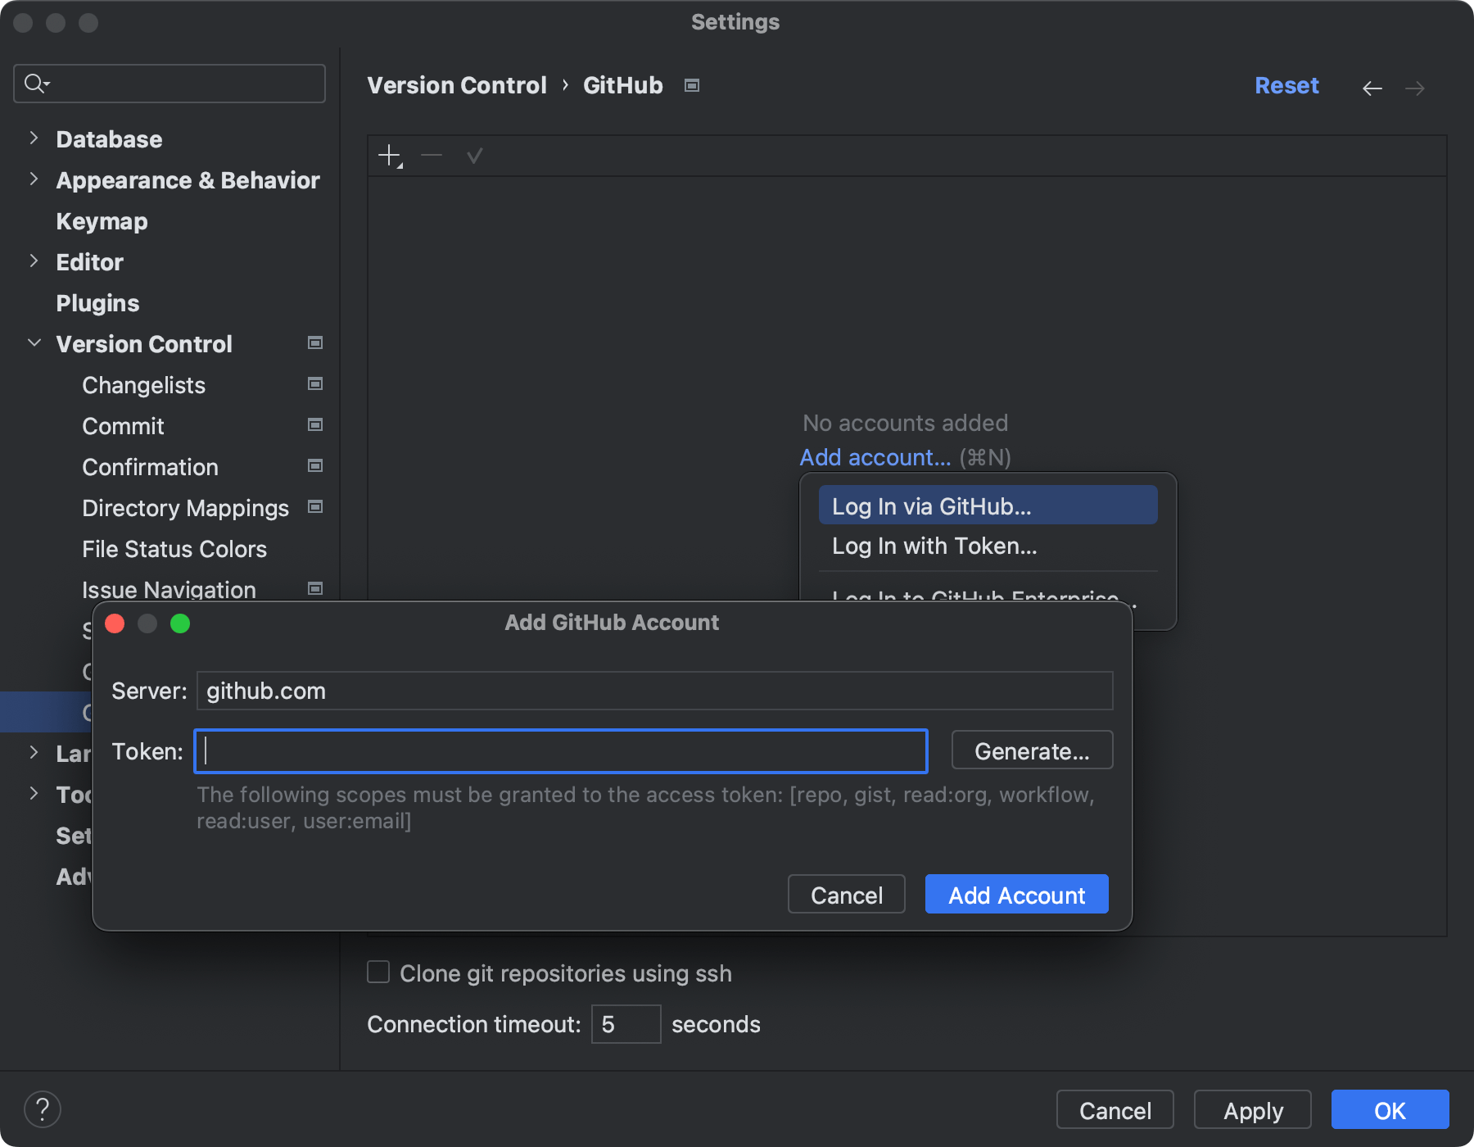Open help using the question mark icon
Viewport: 1474px width, 1147px height.
tap(43, 1109)
